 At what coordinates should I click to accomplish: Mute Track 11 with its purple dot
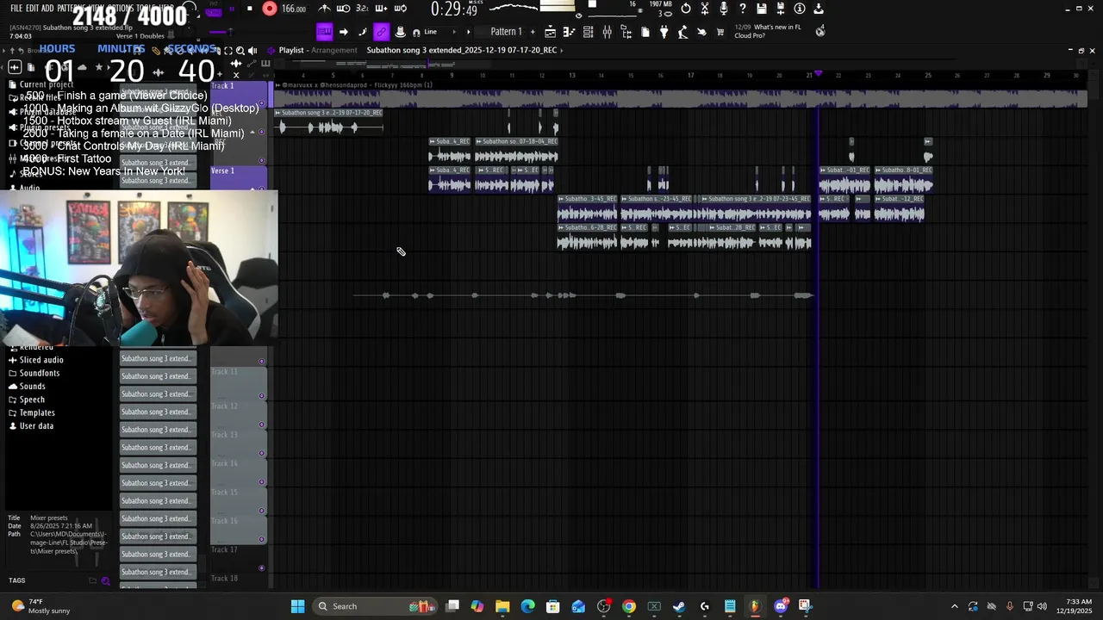[x=262, y=396]
